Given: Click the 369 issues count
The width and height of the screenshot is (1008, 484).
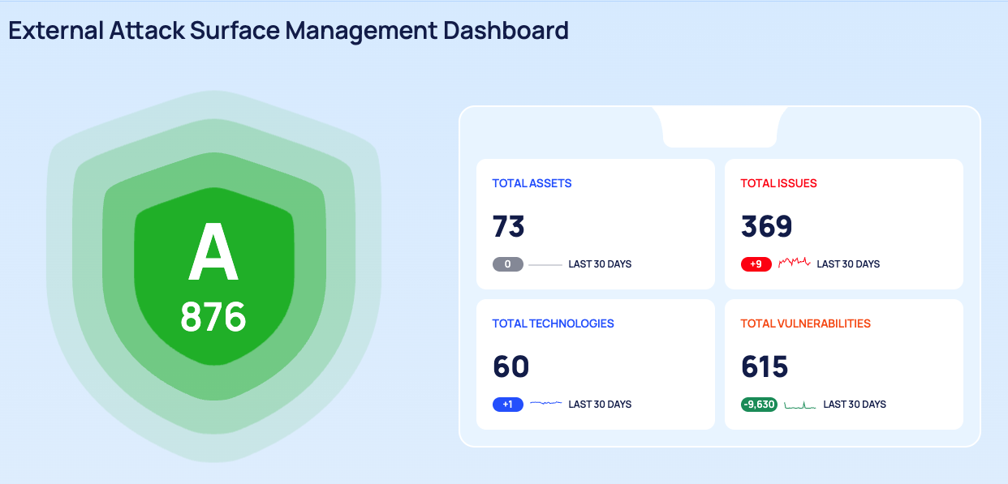Looking at the screenshot, I should pos(767,226).
